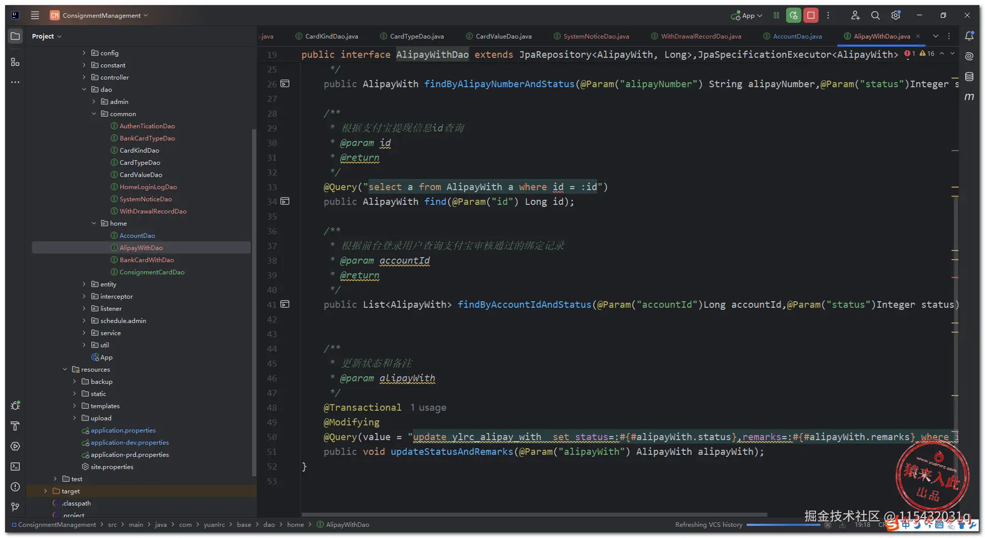Screen dimensions: 985x538
Task: Open the App run configuration dropdown
Action: [746, 15]
